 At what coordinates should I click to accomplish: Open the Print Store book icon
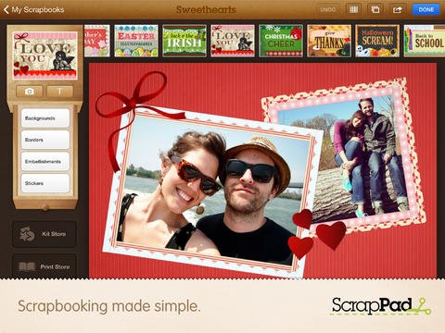pos(27,266)
